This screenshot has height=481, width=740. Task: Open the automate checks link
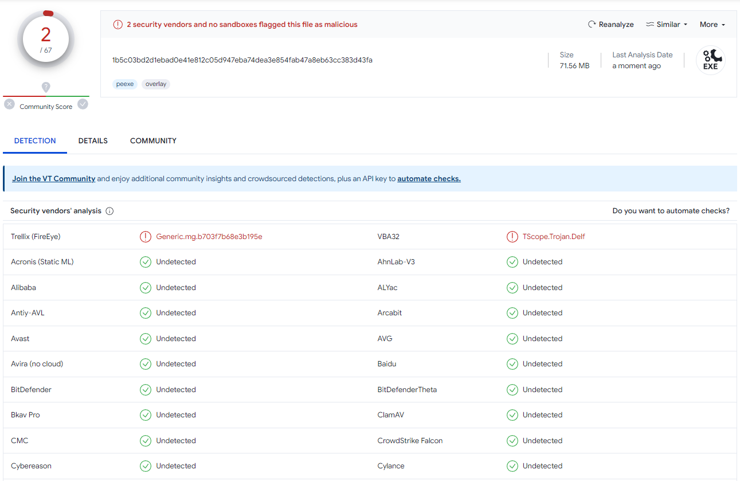(x=429, y=179)
